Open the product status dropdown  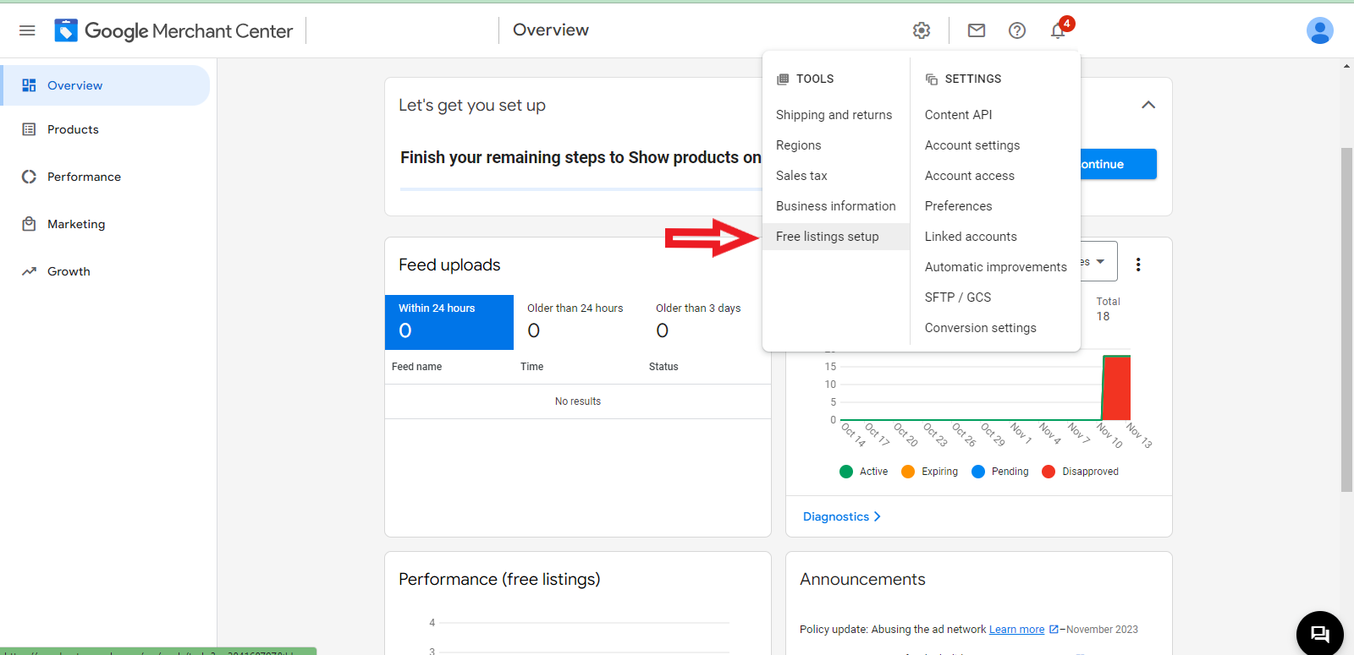(1098, 261)
